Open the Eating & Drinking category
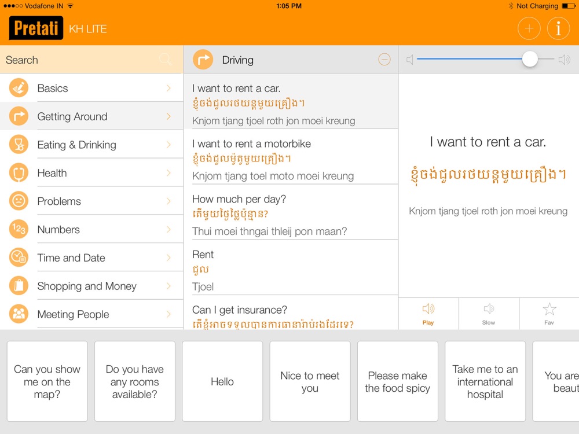Image resolution: width=579 pixels, height=434 pixels. click(x=91, y=145)
